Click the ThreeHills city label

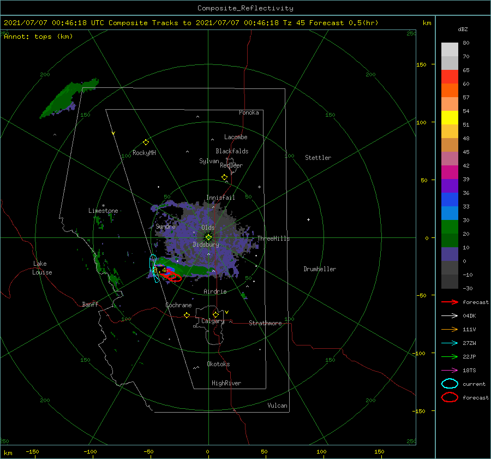(273, 239)
